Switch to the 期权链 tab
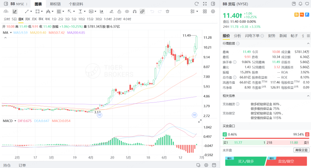Image resolution: width=311 pixels, height=168 pixels. (x=55, y=4)
